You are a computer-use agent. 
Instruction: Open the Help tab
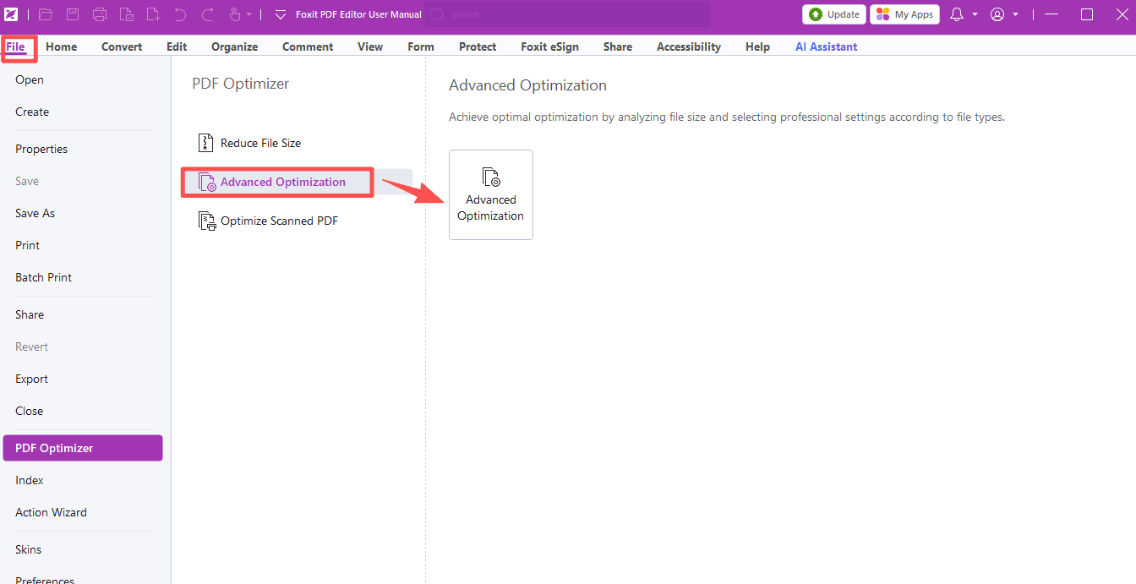pyautogui.click(x=757, y=46)
